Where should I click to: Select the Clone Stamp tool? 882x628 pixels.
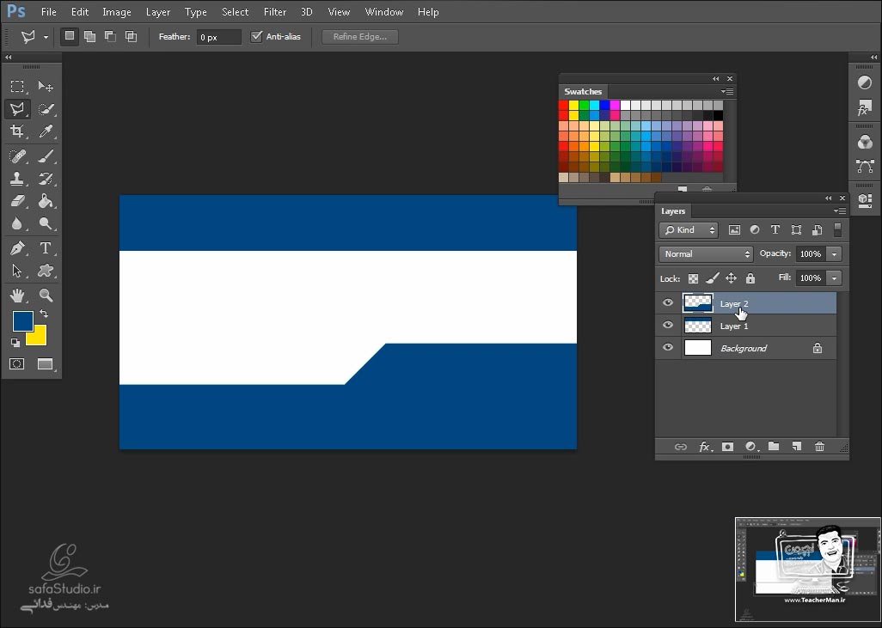coord(17,179)
